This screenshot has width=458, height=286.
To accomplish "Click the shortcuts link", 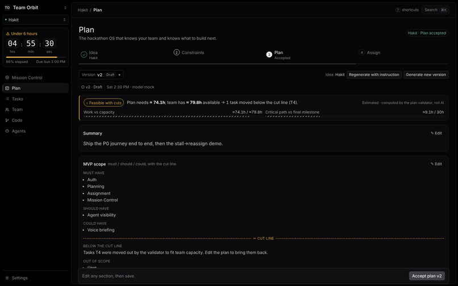I will point(407,10).
